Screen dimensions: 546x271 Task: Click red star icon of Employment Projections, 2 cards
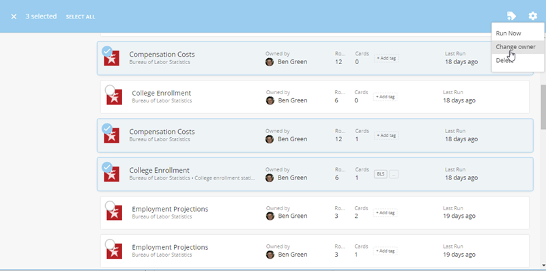point(114,213)
